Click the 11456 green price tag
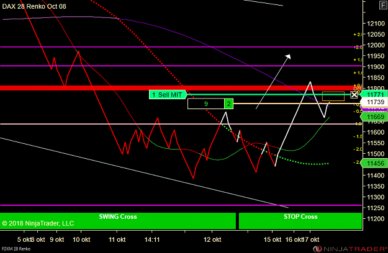This screenshot has width=388, height=253. click(x=374, y=163)
